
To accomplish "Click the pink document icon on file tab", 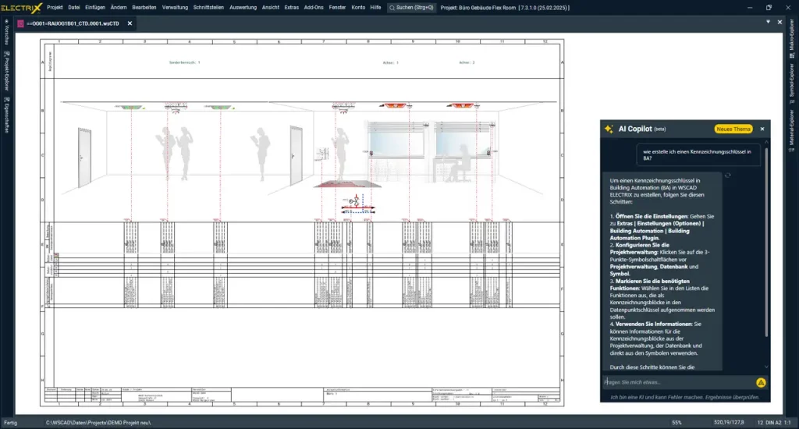I will click(x=21, y=23).
